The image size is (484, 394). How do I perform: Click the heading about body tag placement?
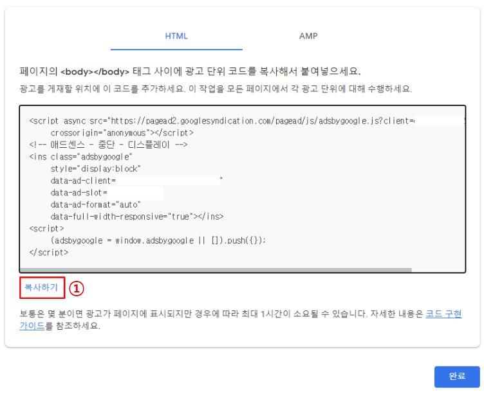(x=190, y=71)
